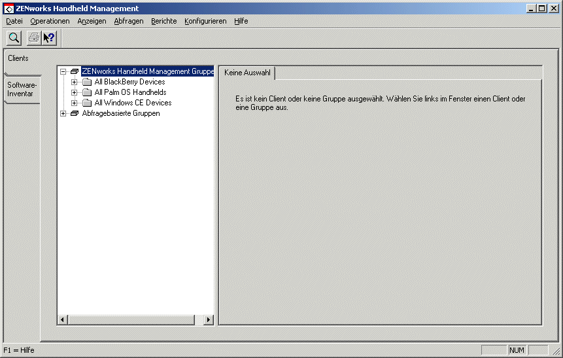563x358 pixels.
Task: Click the 'F1 = Hilfe' status text
Action: click(x=19, y=350)
